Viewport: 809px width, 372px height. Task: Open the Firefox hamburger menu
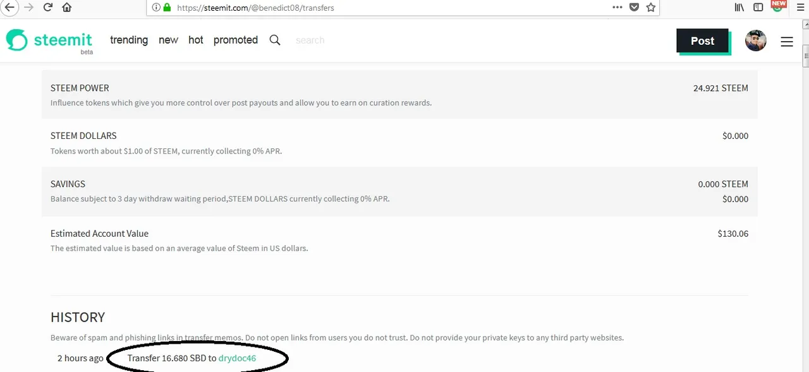click(x=800, y=8)
